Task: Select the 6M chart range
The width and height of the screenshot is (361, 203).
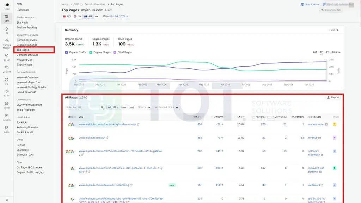Action: (315, 52)
